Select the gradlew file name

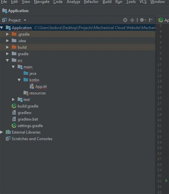coord(25,113)
